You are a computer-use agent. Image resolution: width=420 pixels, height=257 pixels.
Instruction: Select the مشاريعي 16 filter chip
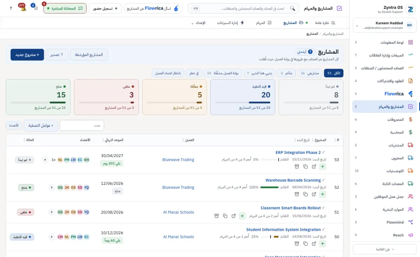[310, 73]
